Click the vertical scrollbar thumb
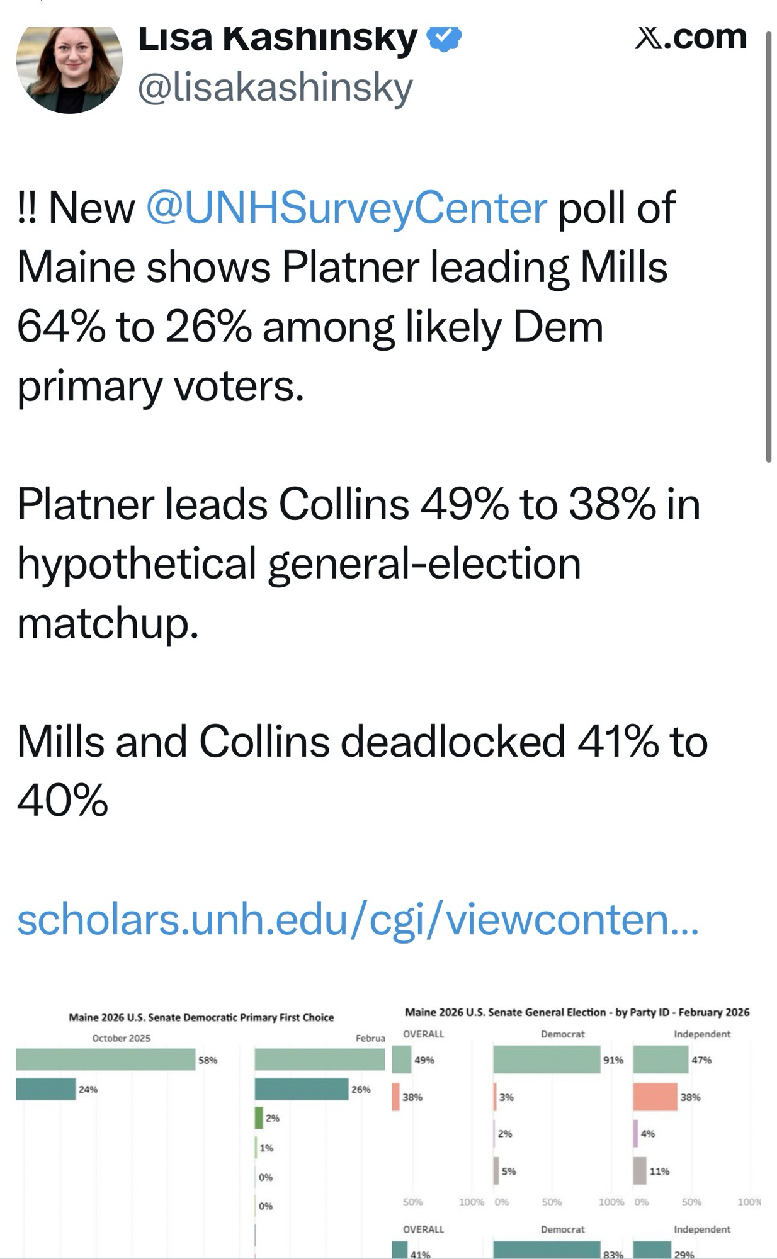Viewport: 777px width, 1259px height. coord(768,246)
